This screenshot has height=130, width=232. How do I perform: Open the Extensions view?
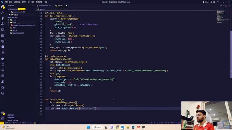(3, 35)
